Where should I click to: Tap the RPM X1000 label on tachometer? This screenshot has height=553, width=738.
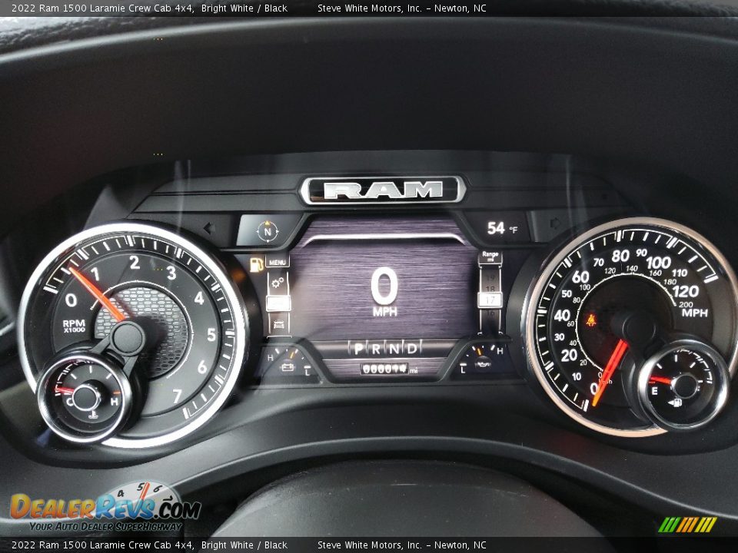coord(74,326)
